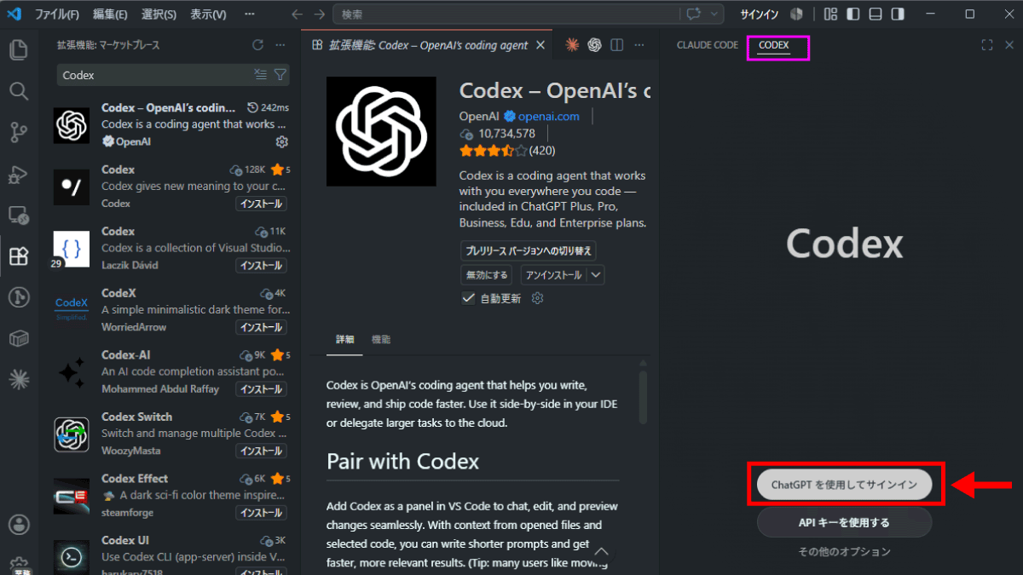Install Codex-AI by Mohammed Abdul Raffay
The image size is (1023, 575).
[261, 389]
